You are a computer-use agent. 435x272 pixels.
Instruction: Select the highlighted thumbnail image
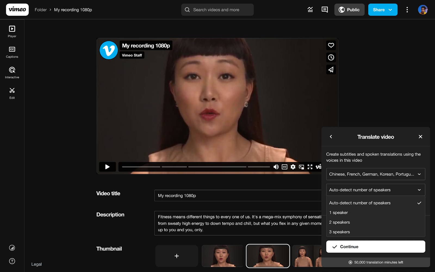coord(268,256)
